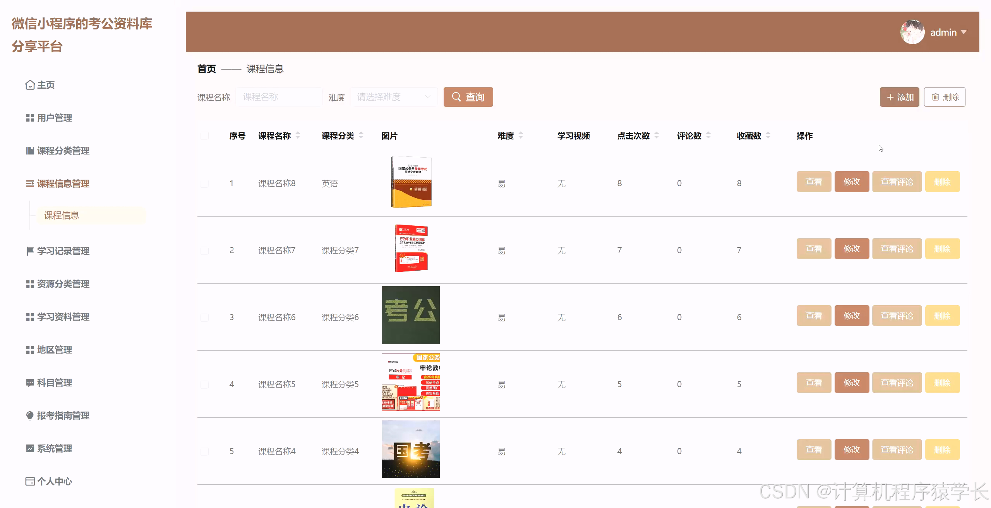Check the checkbox for 课程名称8 row
Screen dimensions: 991x508
[205, 183]
